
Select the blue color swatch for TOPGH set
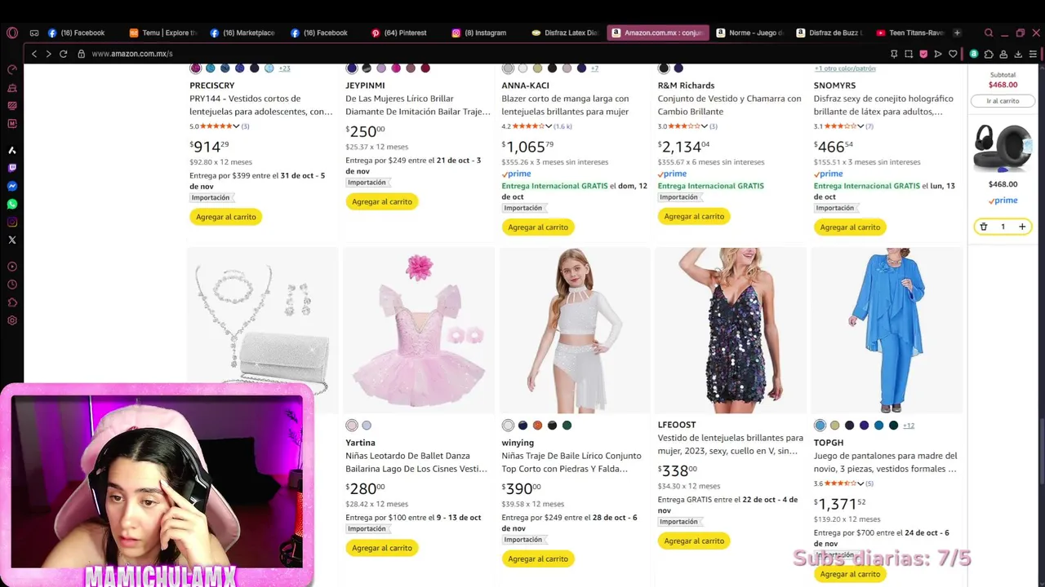820,425
